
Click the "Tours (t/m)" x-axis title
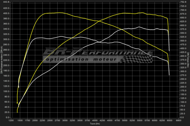coord(94,124)
